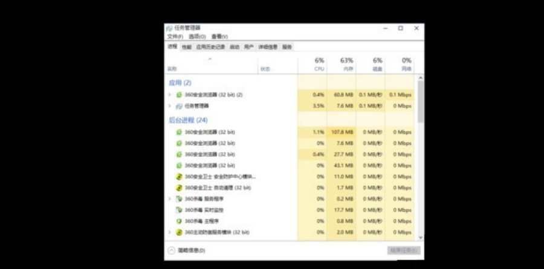Select the 360安全卫士 自动清理 (32 bit) row name
The height and width of the screenshot is (269, 544).
[x=218, y=188]
